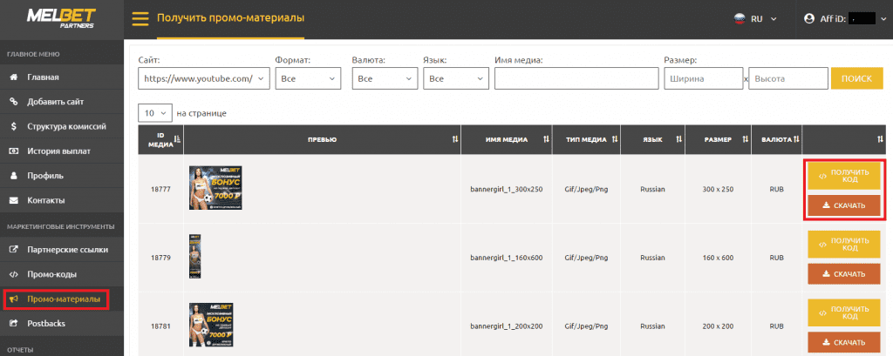Image resolution: width=893 pixels, height=356 pixels.
Task: Click the bannergirl_1_160x600 media name
Action: pos(507,258)
